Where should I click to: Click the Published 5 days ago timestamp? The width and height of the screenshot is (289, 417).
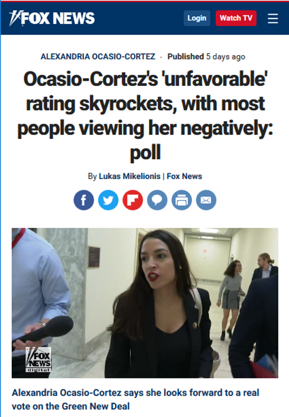[206, 56]
